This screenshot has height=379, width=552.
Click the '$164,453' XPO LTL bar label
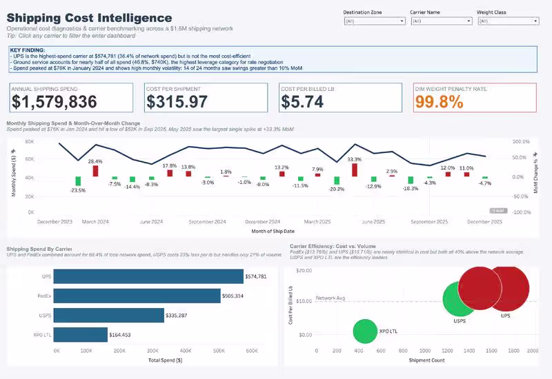tap(119, 335)
